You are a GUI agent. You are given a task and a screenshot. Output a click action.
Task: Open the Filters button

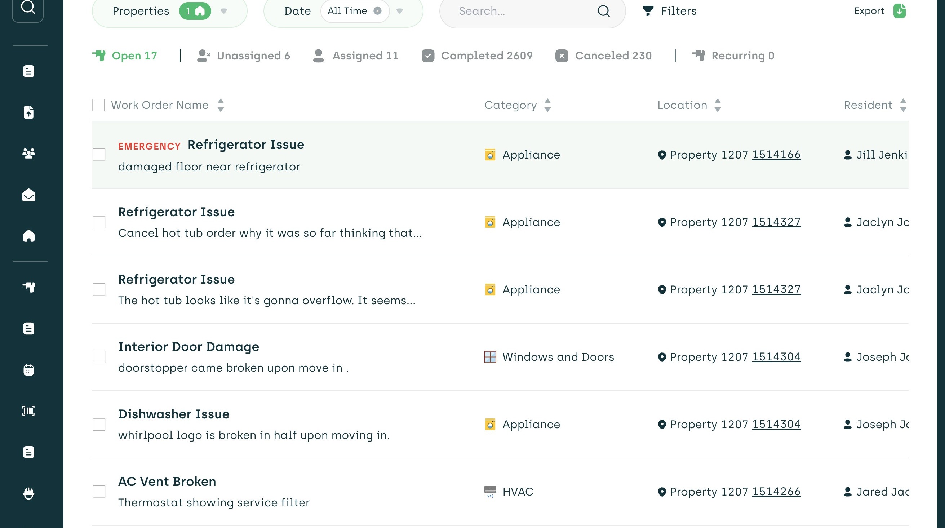(x=670, y=11)
